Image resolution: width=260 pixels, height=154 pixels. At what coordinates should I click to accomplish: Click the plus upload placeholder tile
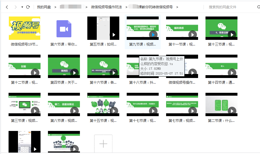pos(103,143)
